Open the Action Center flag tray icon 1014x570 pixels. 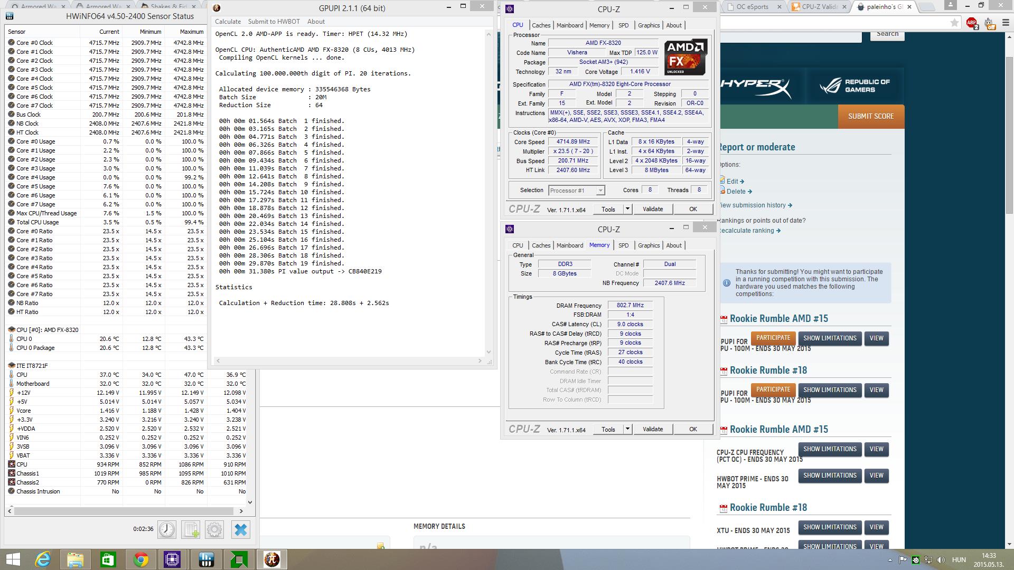pyautogui.click(x=903, y=560)
